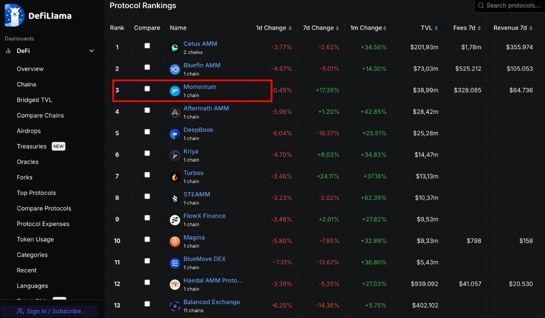This screenshot has width=545, height=318.
Task: Click Haedal fees value $41.057
Action: coord(470,284)
